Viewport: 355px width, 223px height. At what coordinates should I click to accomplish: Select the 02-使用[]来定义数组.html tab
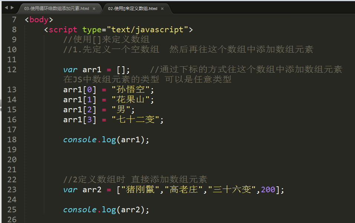point(132,9)
